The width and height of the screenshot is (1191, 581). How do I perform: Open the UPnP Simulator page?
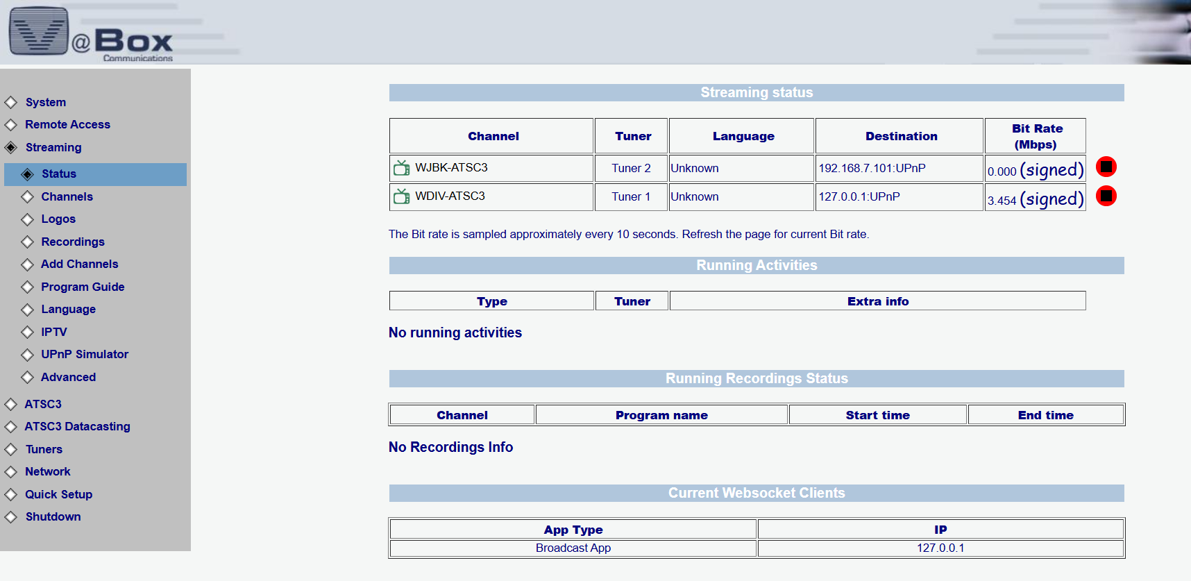coord(85,354)
